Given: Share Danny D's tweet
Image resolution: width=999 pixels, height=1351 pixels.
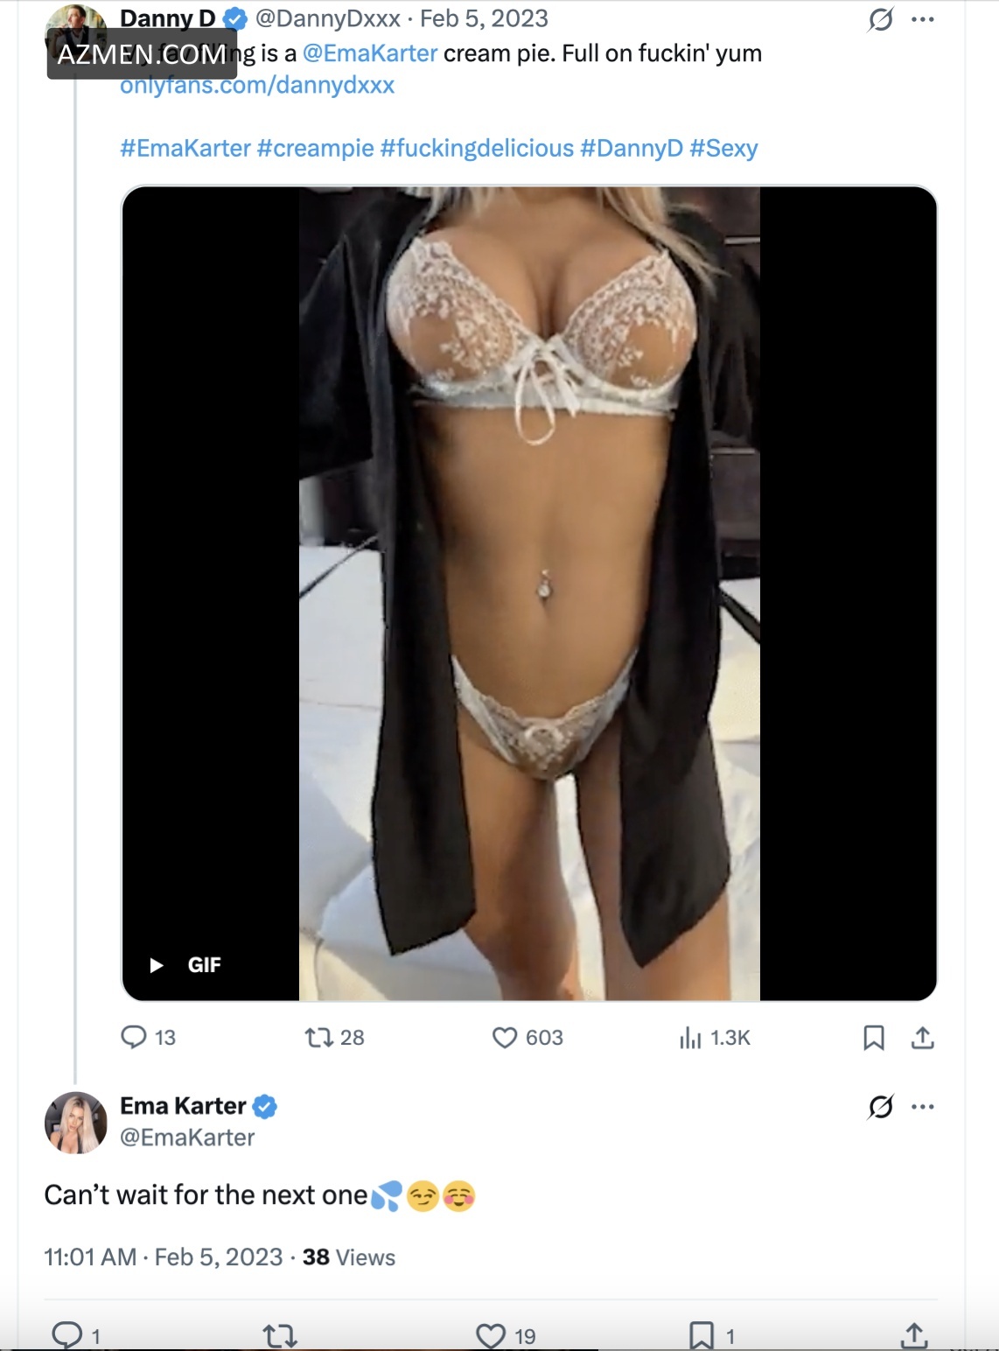Looking at the screenshot, I should coord(923,1038).
